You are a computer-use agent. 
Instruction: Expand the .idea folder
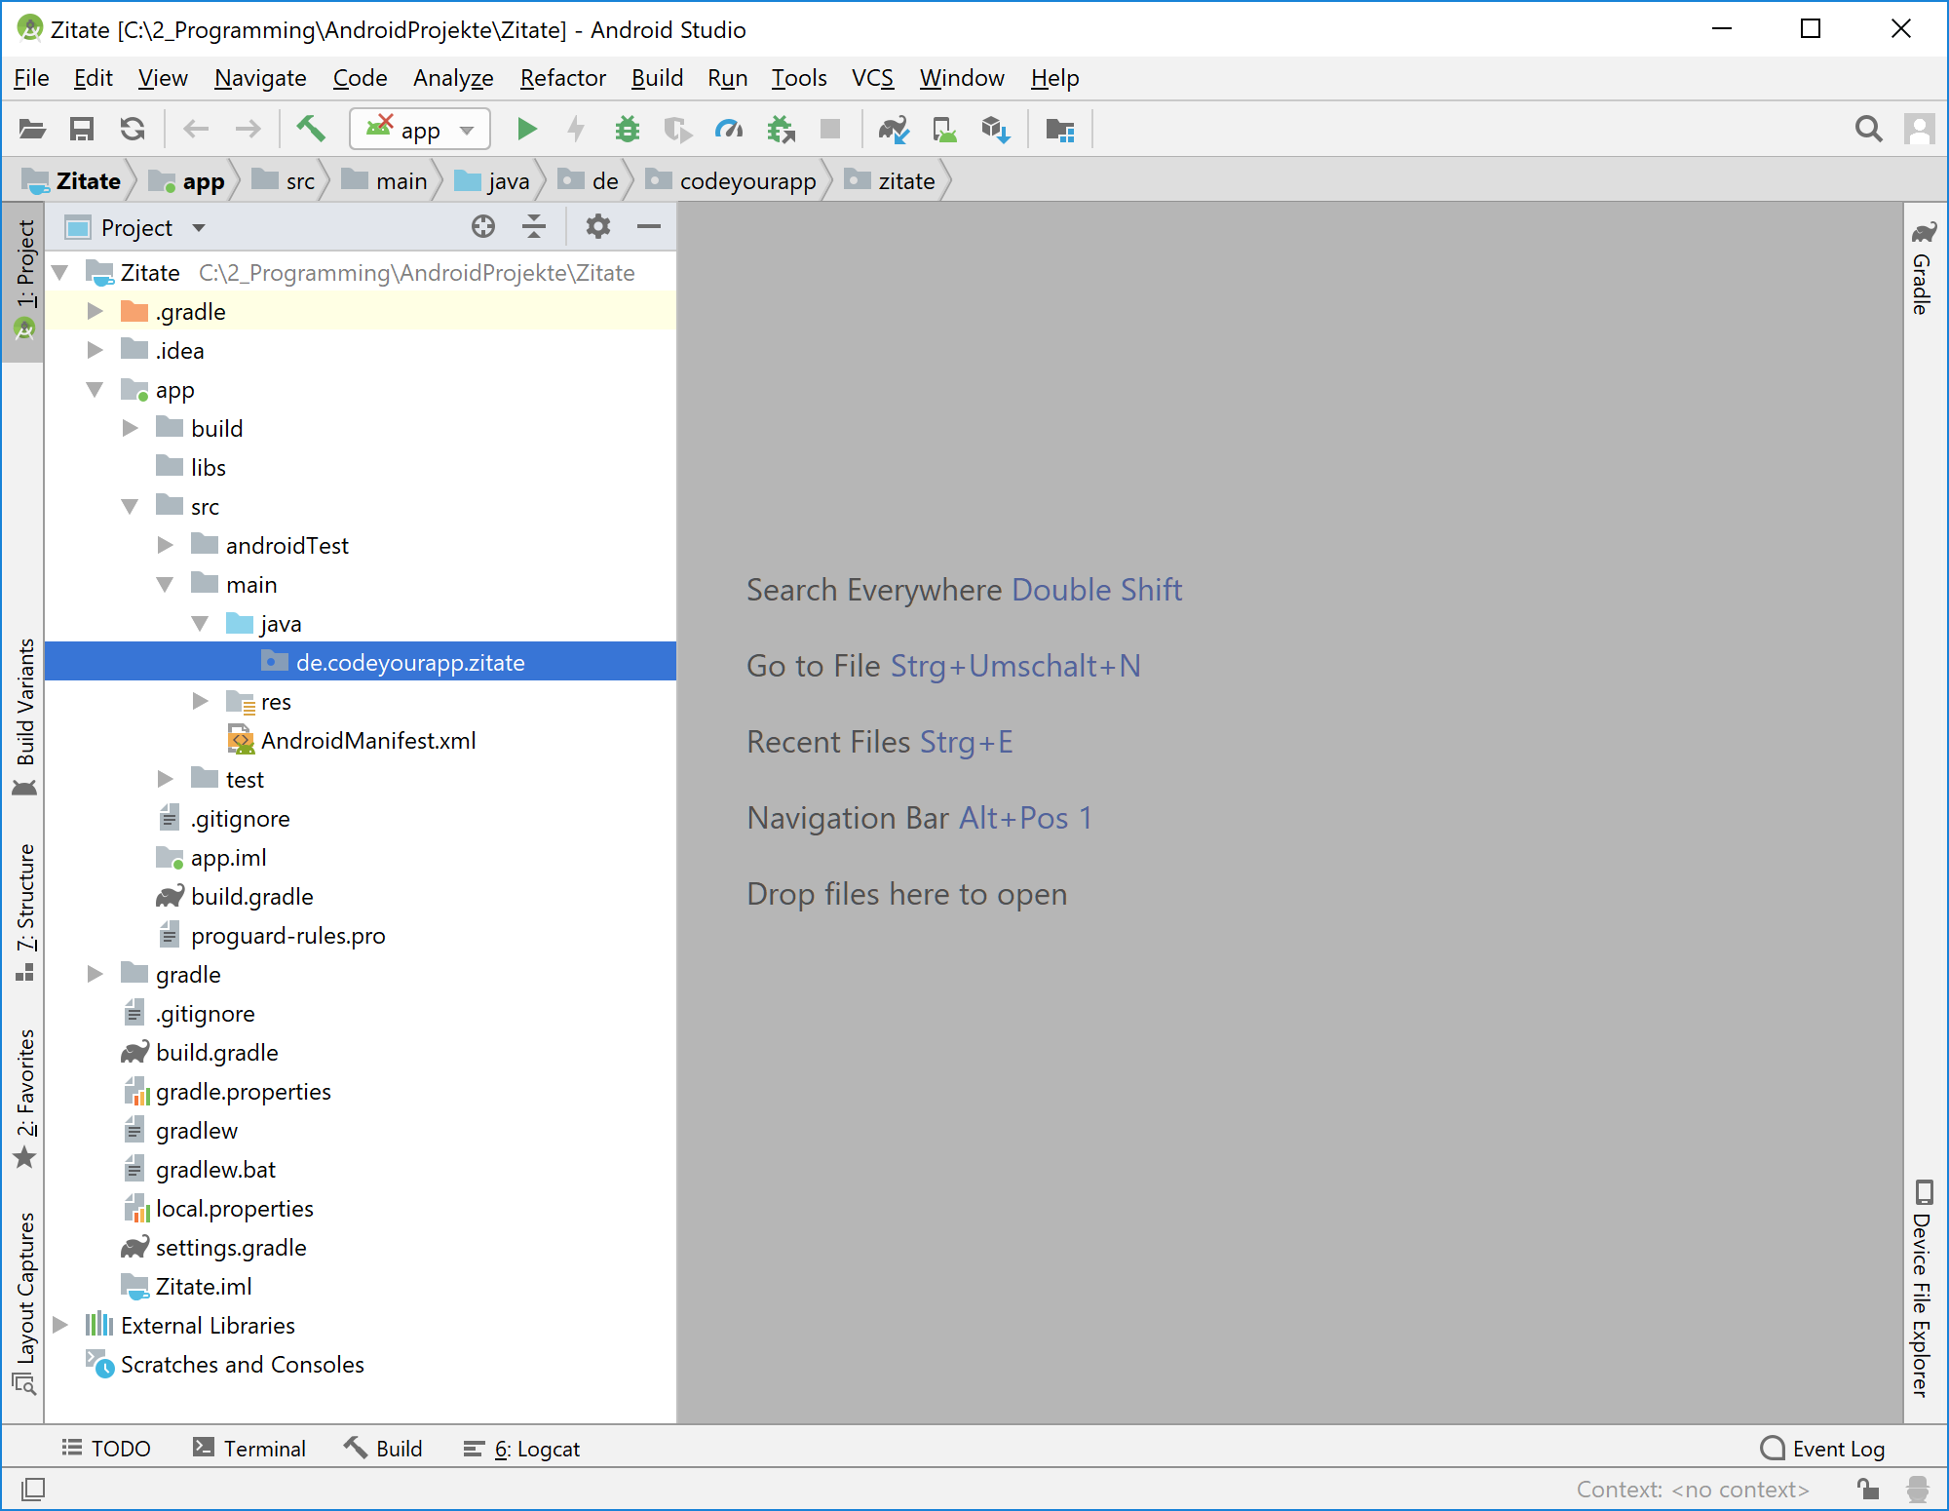pyautogui.click(x=96, y=351)
